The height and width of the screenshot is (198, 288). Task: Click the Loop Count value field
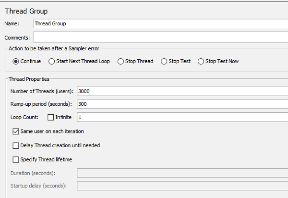(182, 117)
